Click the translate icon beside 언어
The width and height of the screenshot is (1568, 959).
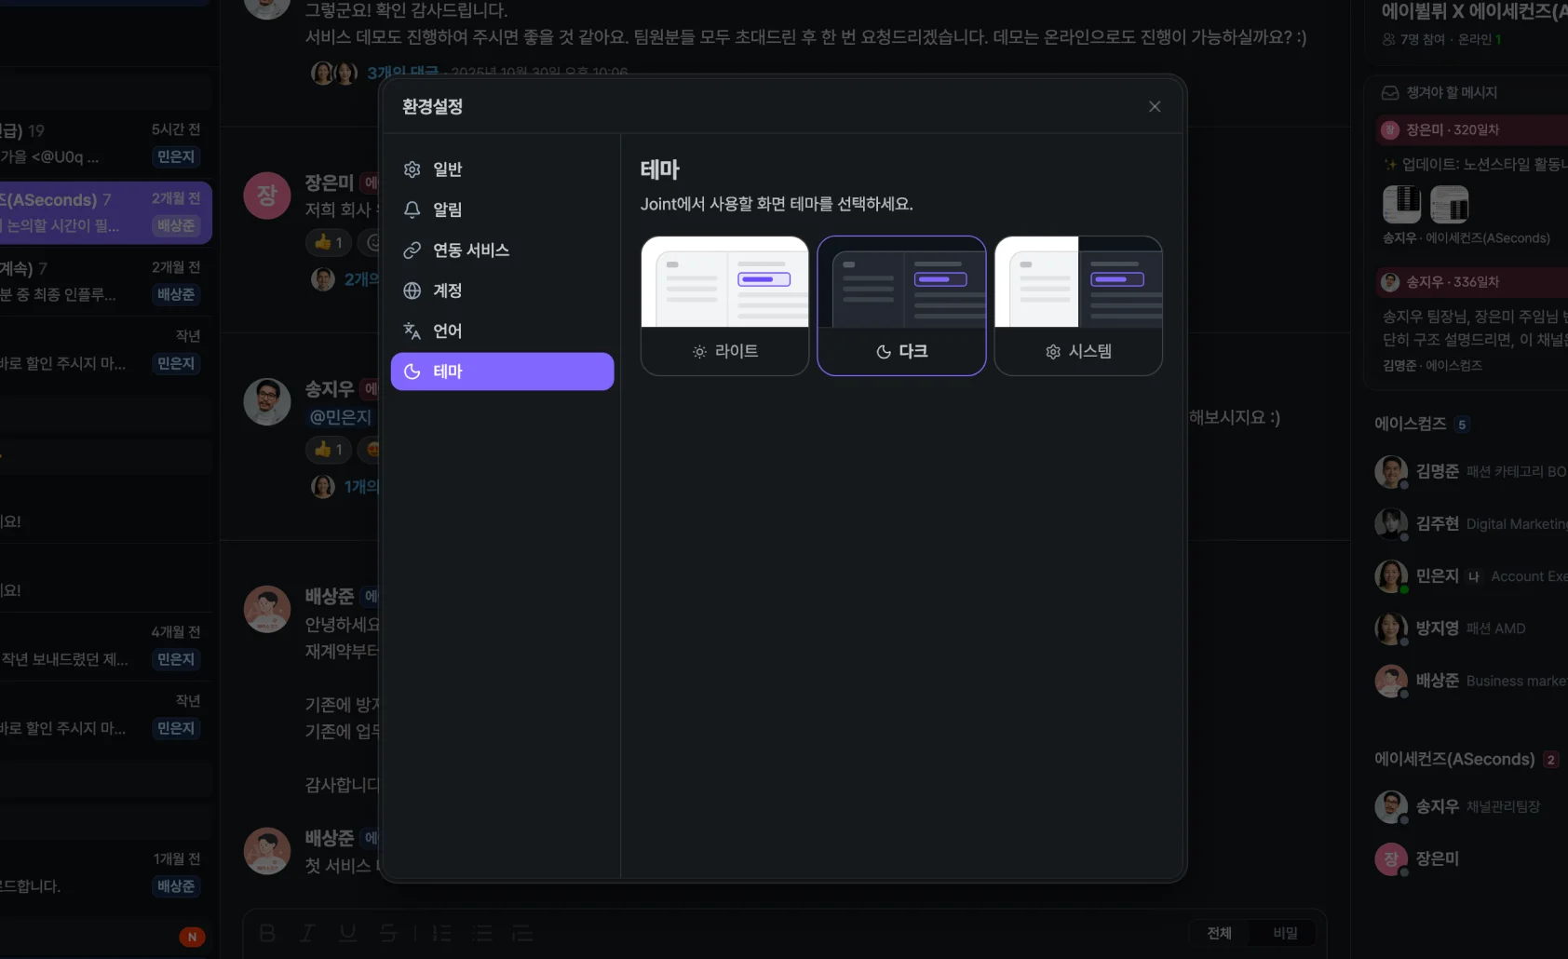tap(412, 331)
